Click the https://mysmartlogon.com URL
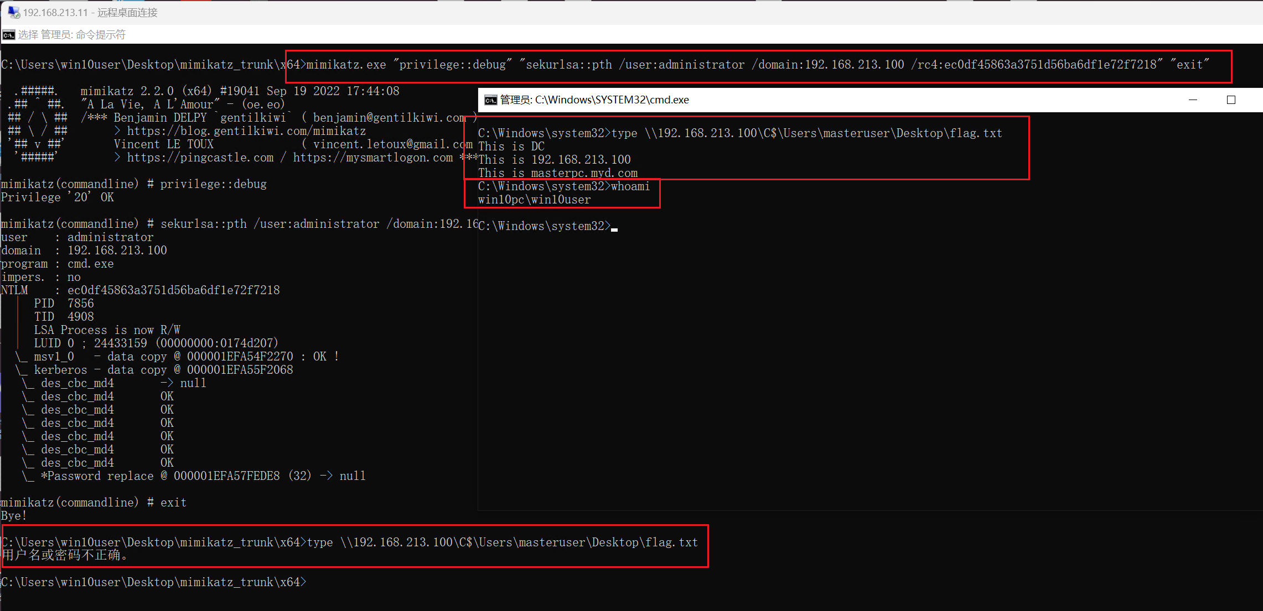This screenshot has height=611, width=1263. pos(372,158)
